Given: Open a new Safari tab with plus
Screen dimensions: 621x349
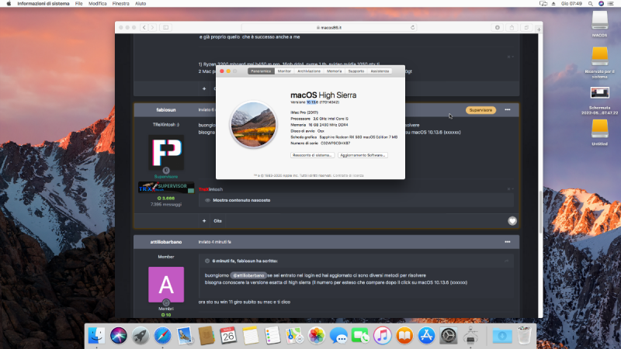Looking at the screenshot, I should [539, 29].
